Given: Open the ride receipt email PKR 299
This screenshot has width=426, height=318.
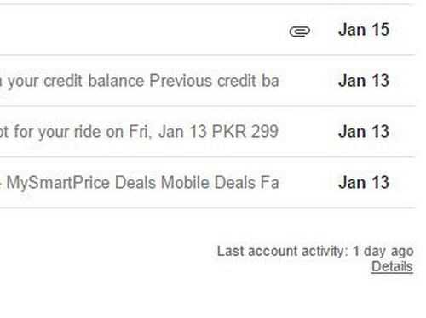Looking at the screenshot, I should click(x=208, y=132).
